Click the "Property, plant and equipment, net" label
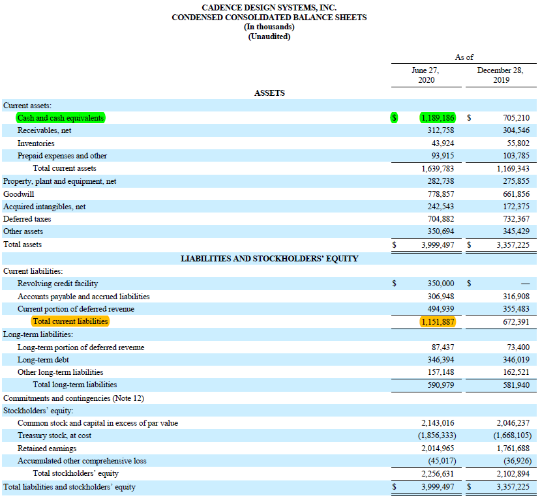This screenshot has height=500, width=540. coord(59,181)
